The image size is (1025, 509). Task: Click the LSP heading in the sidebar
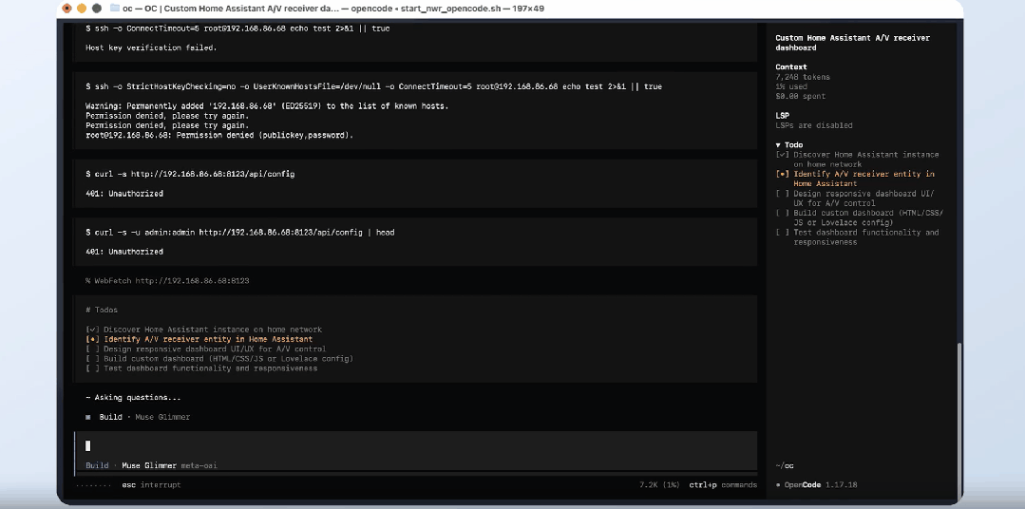point(783,116)
